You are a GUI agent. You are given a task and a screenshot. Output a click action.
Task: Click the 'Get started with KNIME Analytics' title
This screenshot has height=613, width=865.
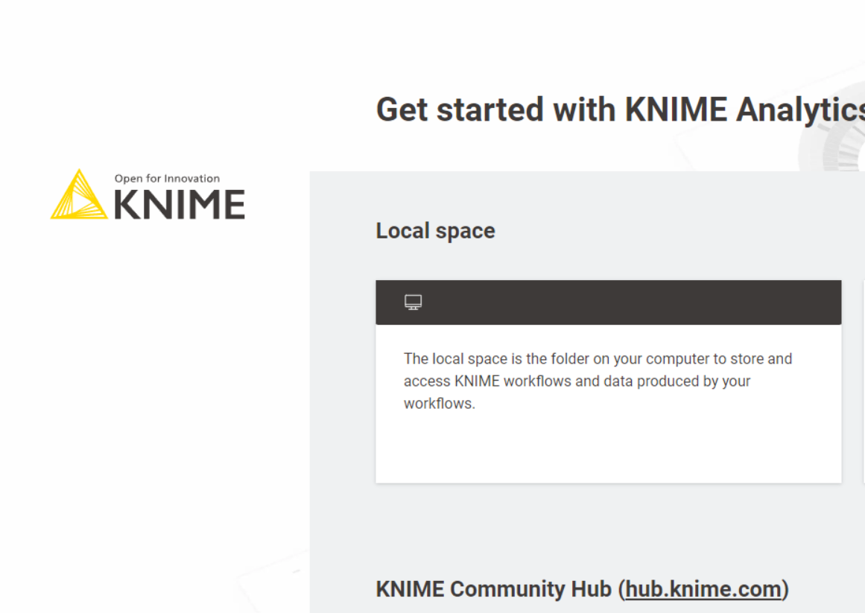pyautogui.click(x=620, y=109)
